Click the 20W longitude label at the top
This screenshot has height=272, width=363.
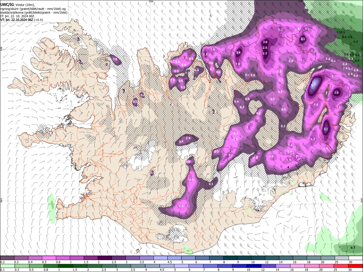point(151,1)
